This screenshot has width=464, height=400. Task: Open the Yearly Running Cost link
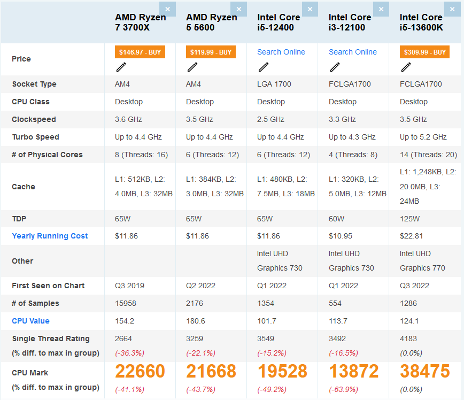click(50, 236)
